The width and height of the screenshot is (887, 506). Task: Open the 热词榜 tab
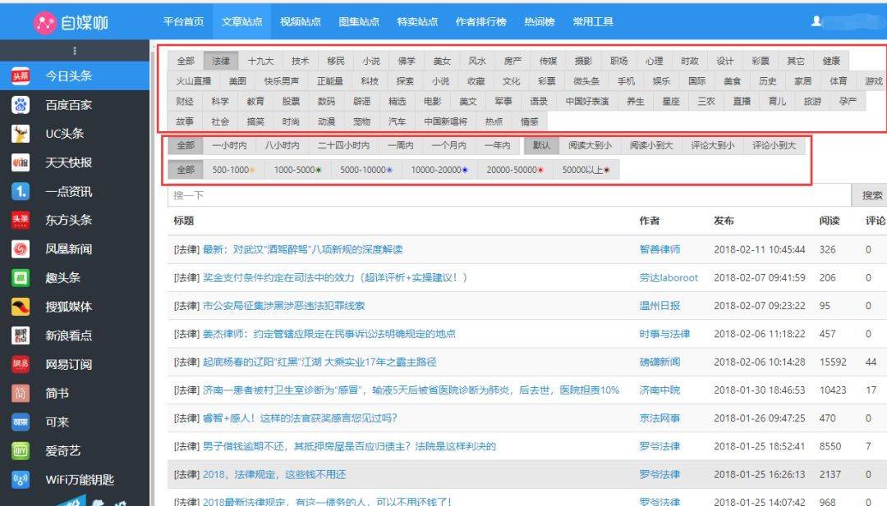point(540,21)
